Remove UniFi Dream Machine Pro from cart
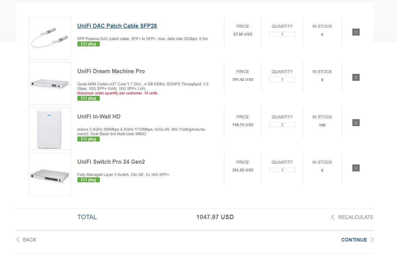The height and width of the screenshot is (254, 397). point(356,77)
